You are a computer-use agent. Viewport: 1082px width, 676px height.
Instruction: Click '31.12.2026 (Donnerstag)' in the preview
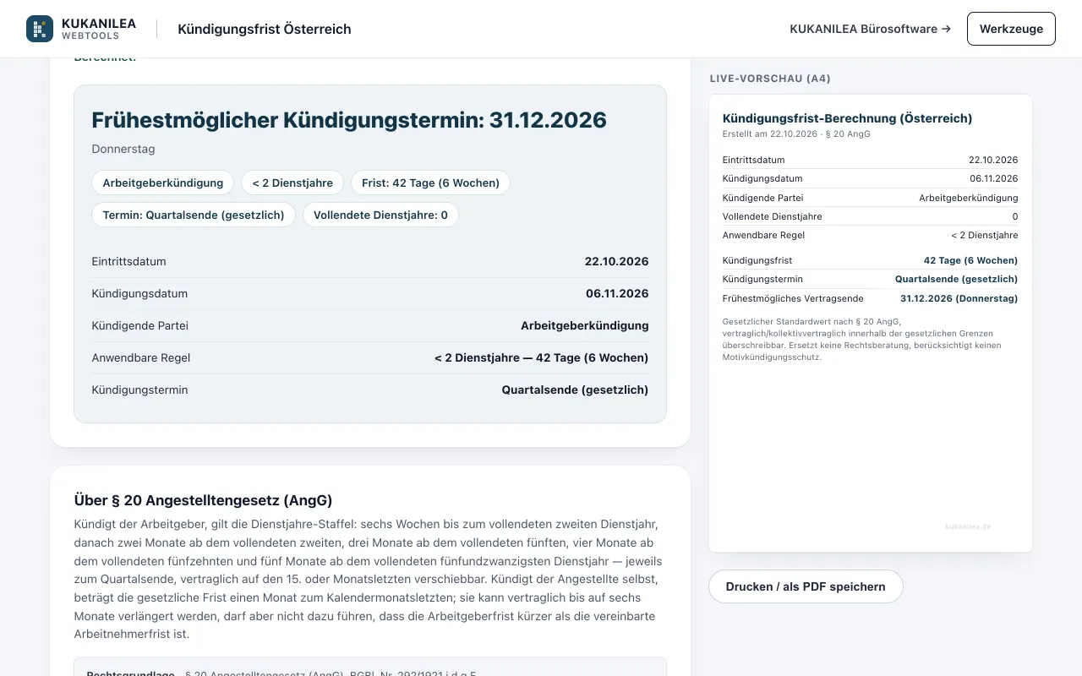pos(959,298)
